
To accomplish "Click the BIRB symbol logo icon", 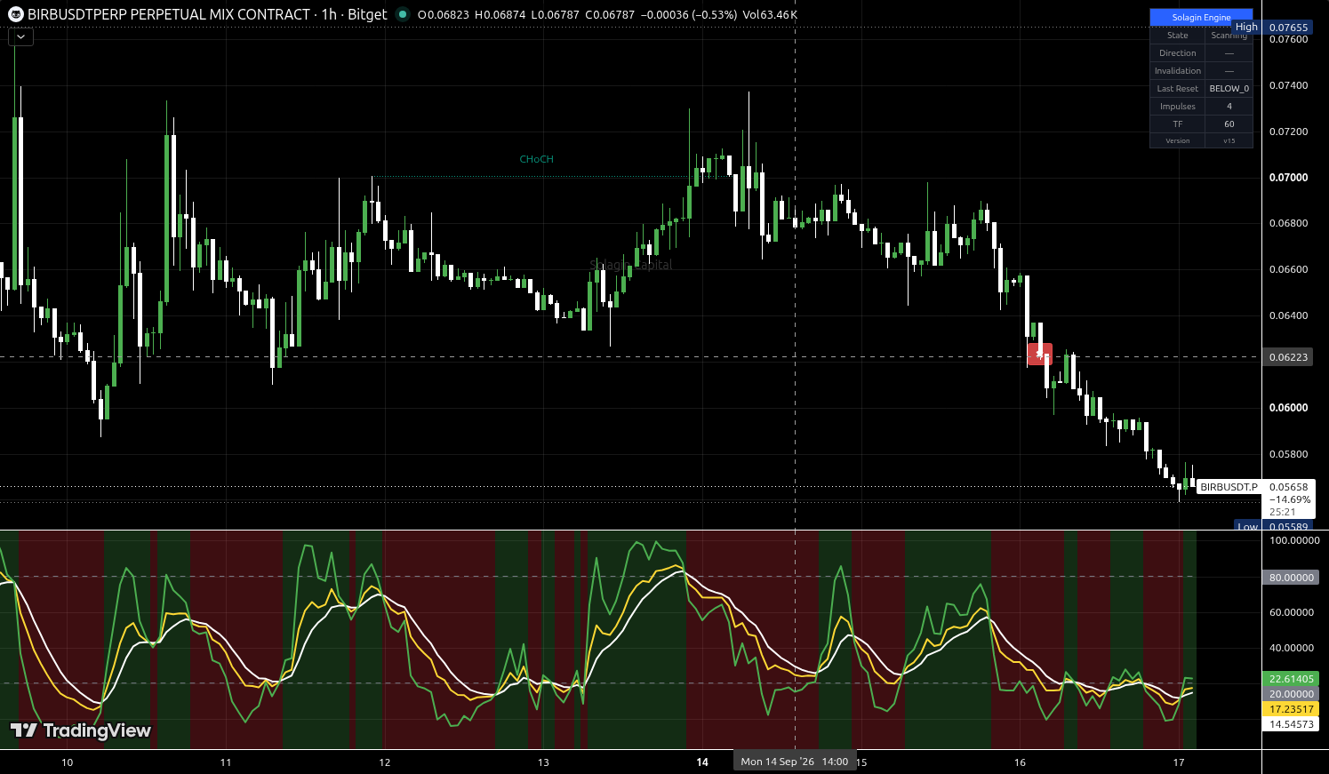I will (x=15, y=14).
